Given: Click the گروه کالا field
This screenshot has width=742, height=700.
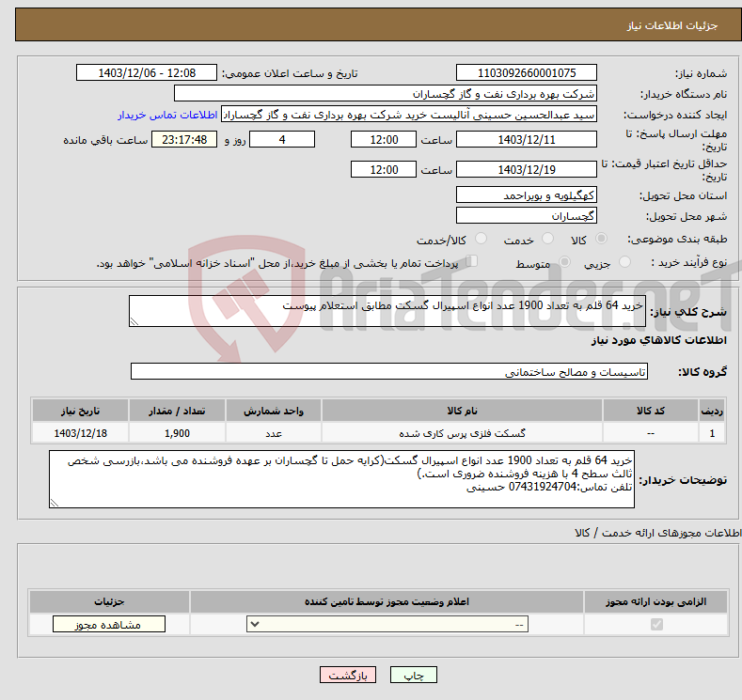Looking at the screenshot, I should [389, 372].
